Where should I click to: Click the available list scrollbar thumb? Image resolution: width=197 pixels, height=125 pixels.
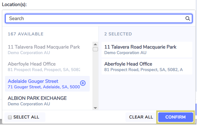click(x=95, y=49)
